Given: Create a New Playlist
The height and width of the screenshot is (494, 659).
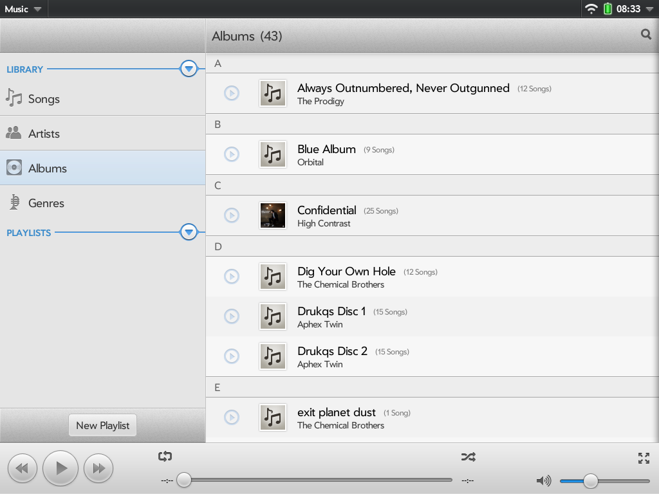Looking at the screenshot, I should [102, 426].
